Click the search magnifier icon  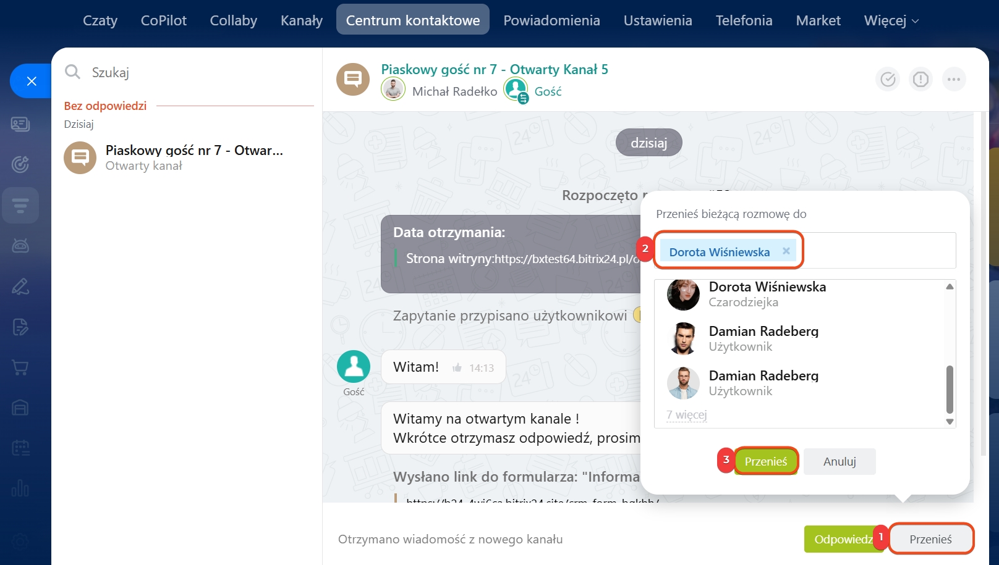tap(73, 72)
